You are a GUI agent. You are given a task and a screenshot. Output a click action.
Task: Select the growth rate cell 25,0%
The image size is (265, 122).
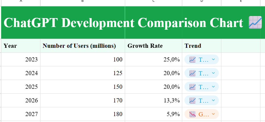154,59
